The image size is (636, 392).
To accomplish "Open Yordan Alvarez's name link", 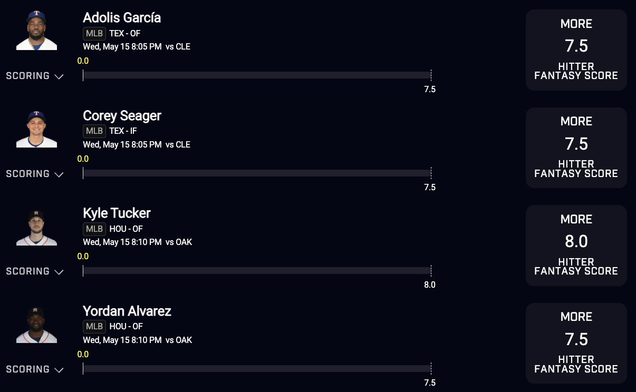I will [127, 311].
